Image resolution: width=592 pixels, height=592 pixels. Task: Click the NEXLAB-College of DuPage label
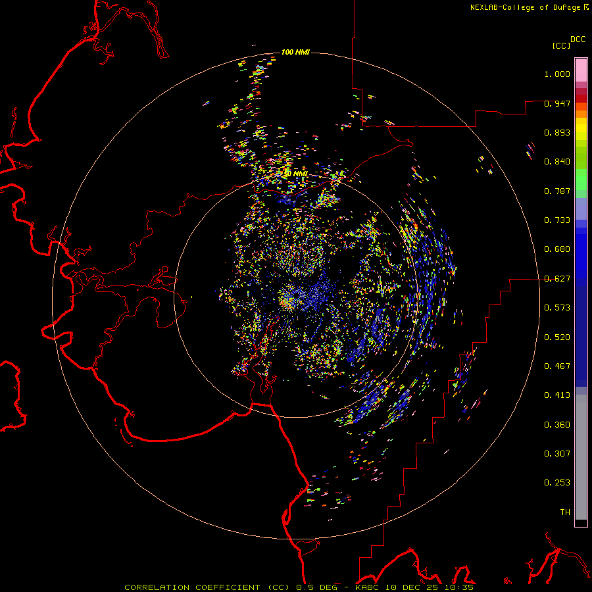pos(525,7)
